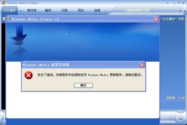Open the dropdown arrow next to 正在播放
Viewport: 187px width, 125px height.
21,11
